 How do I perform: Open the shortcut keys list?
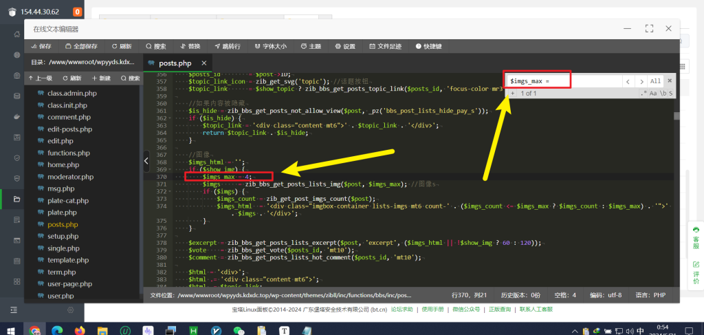click(428, 46)
